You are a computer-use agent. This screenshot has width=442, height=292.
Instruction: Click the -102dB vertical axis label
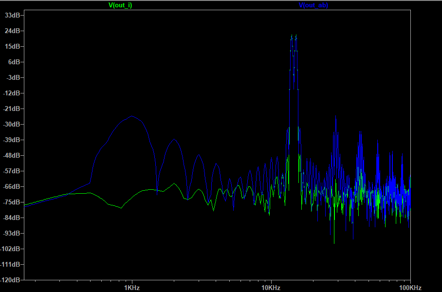[x=10, y=249]
